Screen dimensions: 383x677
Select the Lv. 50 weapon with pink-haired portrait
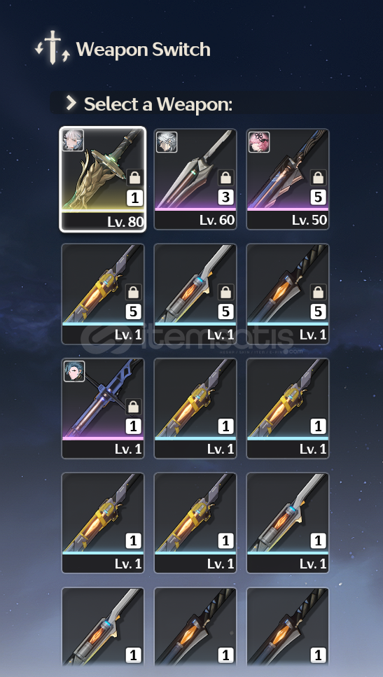pos(288,179)
